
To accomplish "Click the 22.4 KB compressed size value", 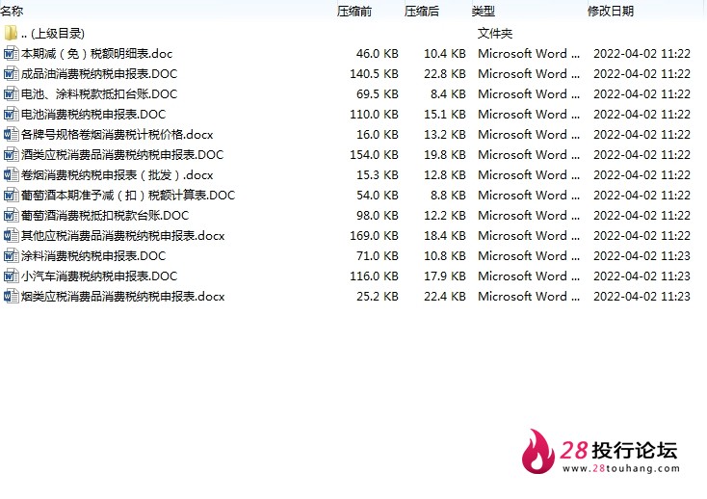I will [445, 297].
